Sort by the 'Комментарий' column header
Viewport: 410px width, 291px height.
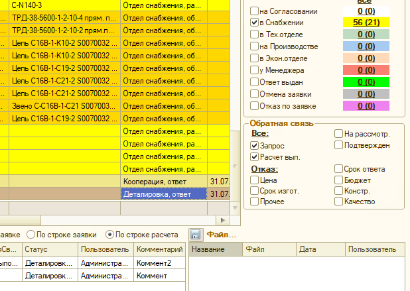pyautogui.click(x=159, y=249)
